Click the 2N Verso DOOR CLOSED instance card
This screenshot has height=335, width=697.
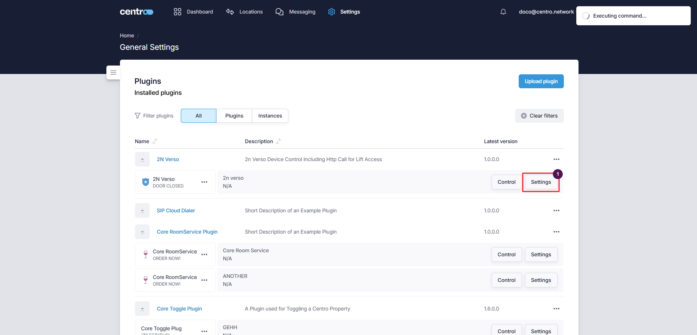[175, 182]
